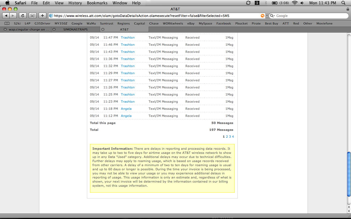Click the Safari forward arrow button

click(13, 16)
